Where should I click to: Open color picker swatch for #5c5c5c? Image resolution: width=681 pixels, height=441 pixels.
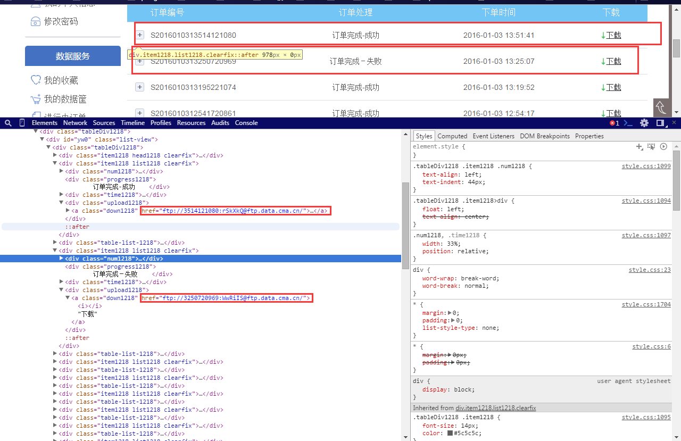450,434
